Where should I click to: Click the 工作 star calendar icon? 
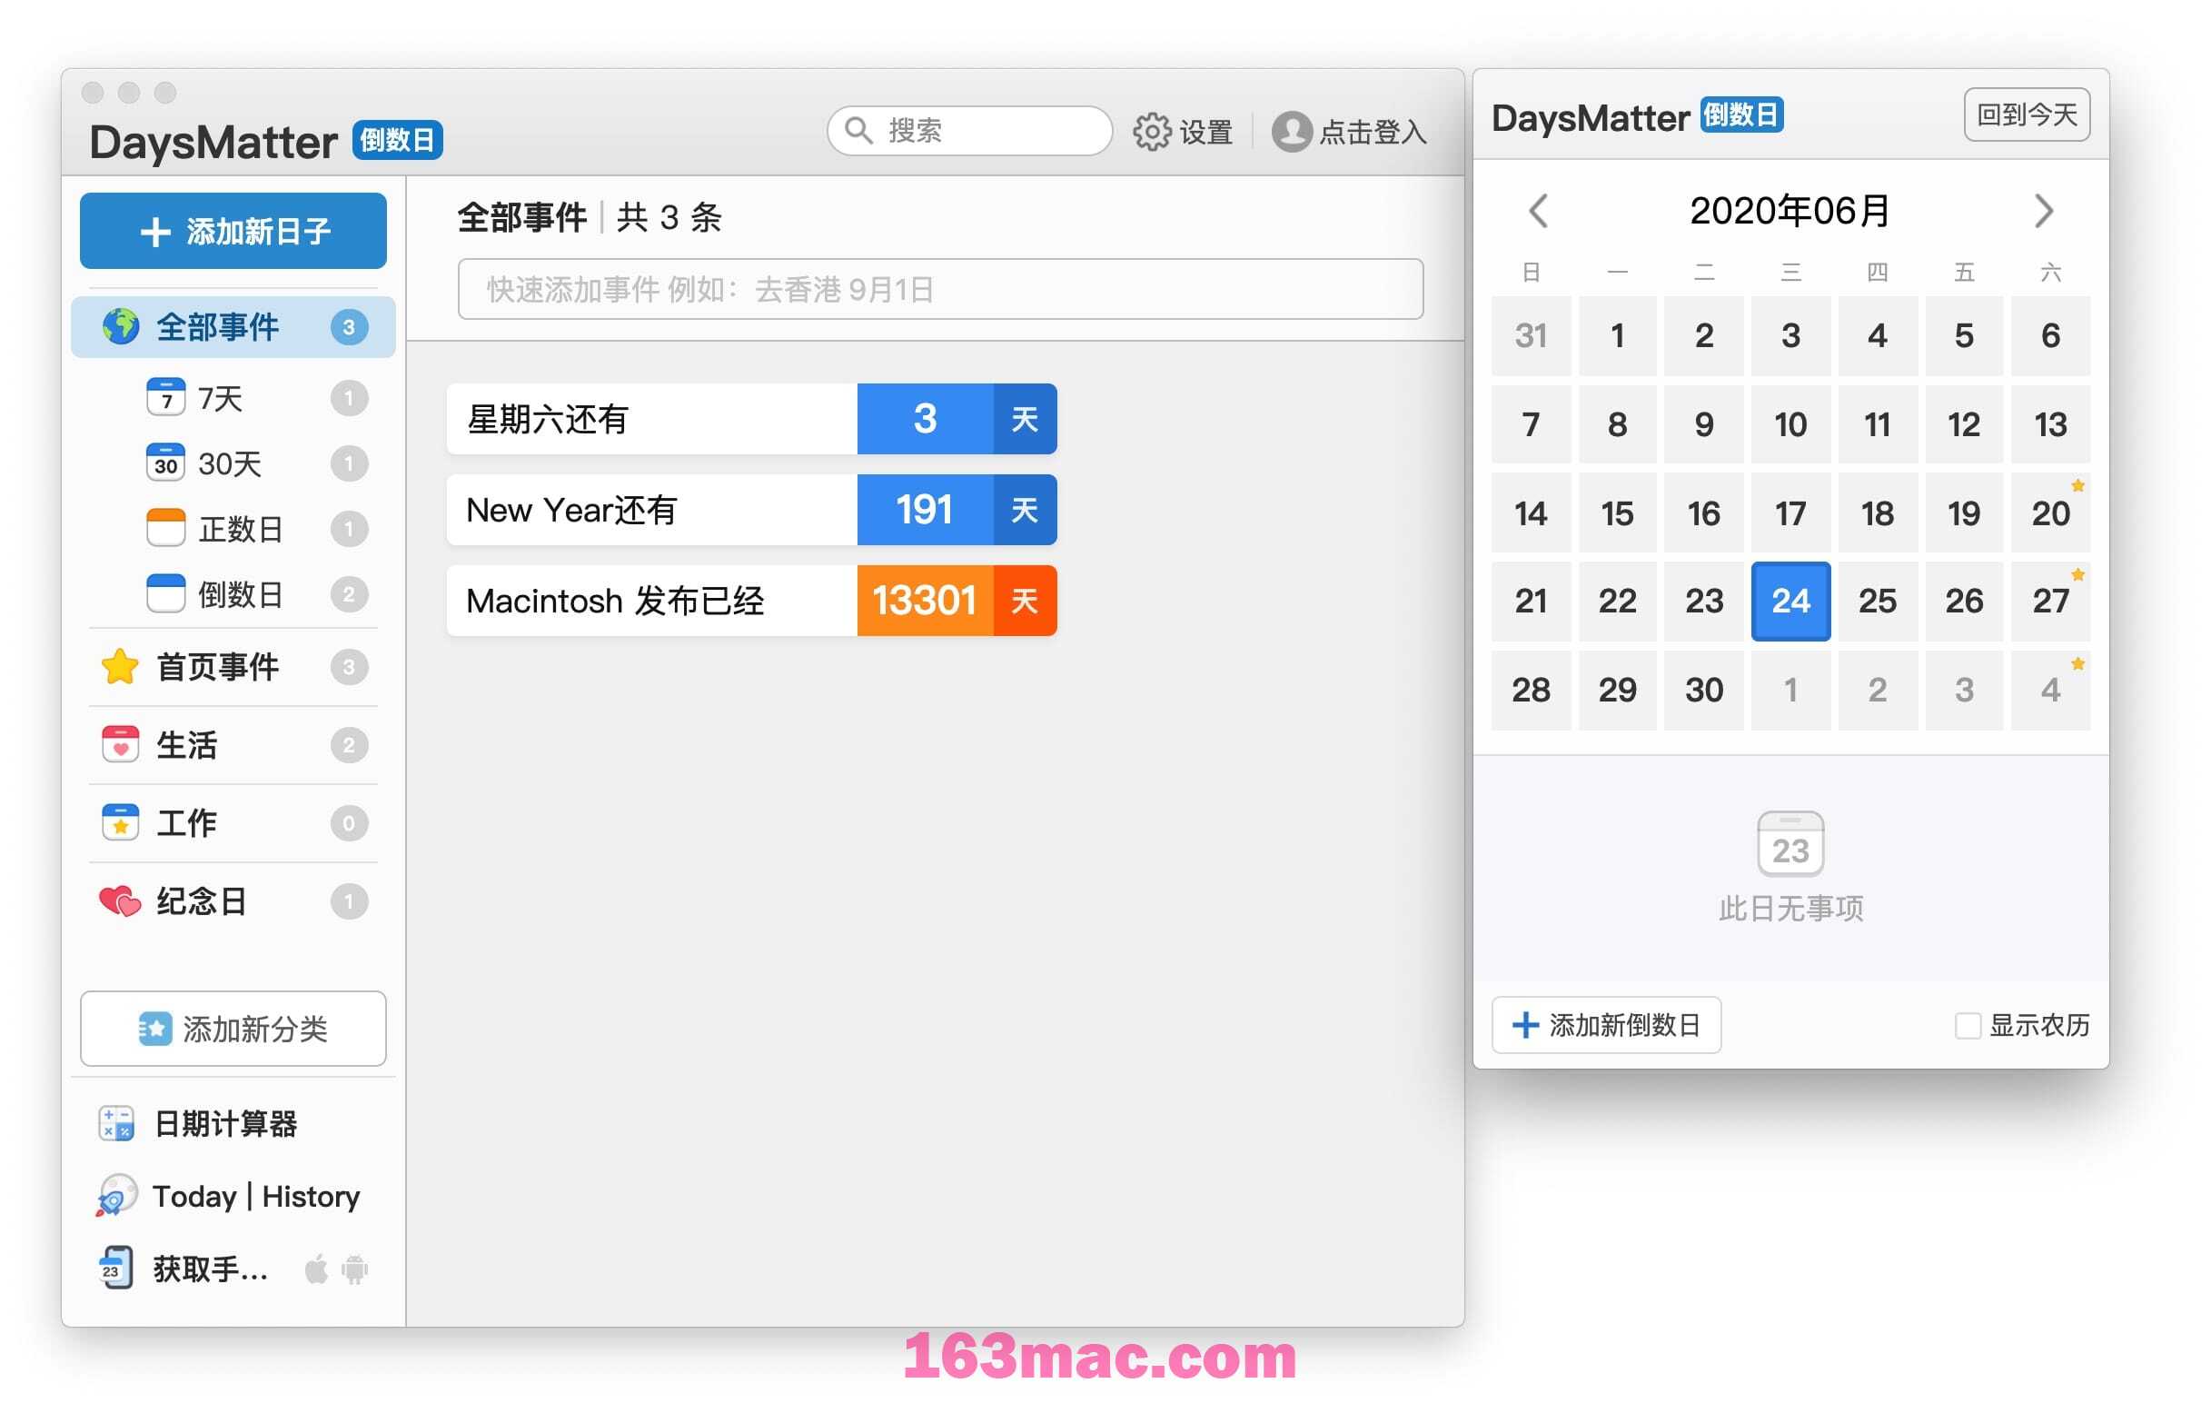click(120, 822)
